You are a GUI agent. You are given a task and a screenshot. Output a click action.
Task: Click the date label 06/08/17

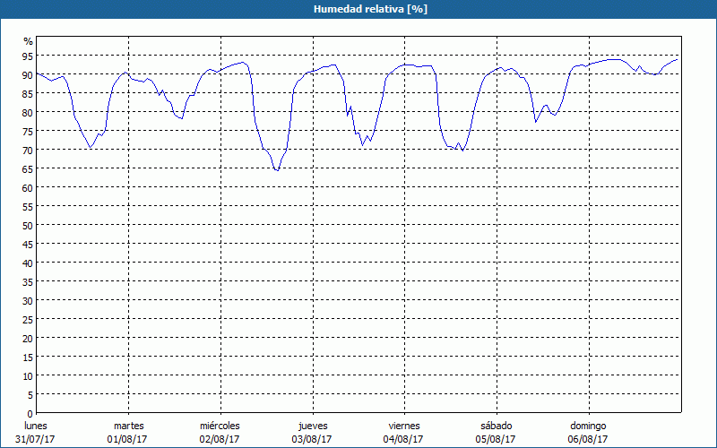[588, 439]
